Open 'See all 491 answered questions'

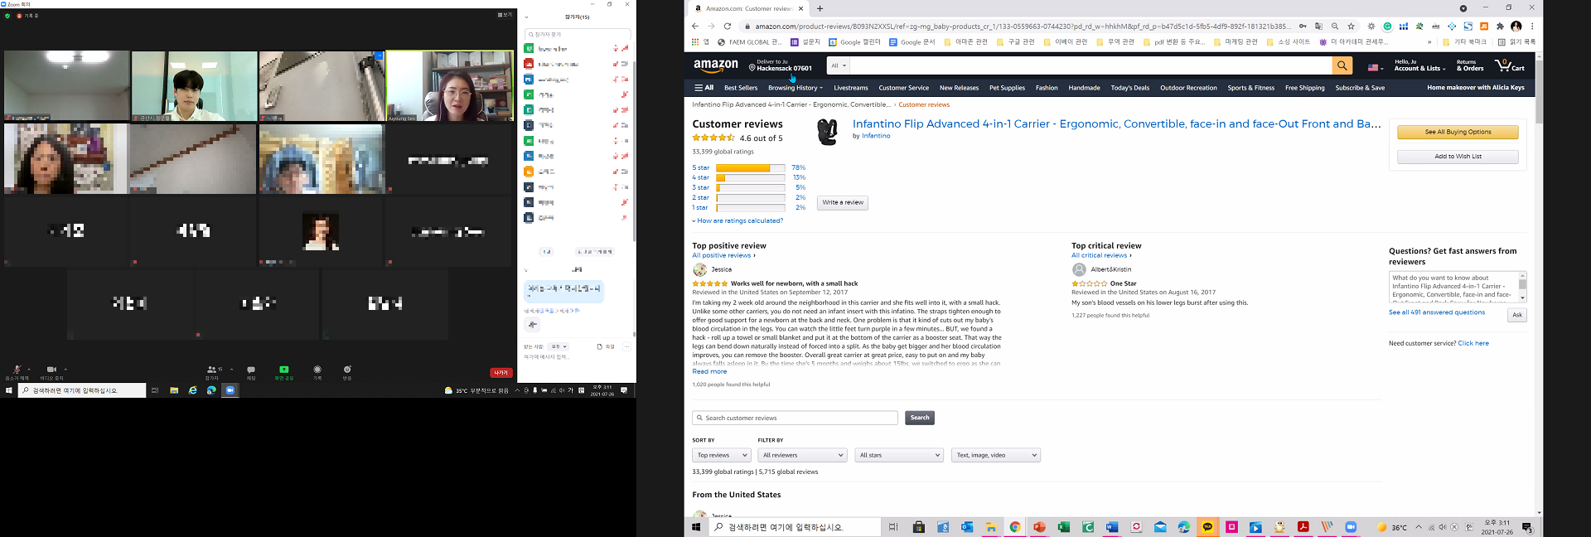(x=1437, y=312)
